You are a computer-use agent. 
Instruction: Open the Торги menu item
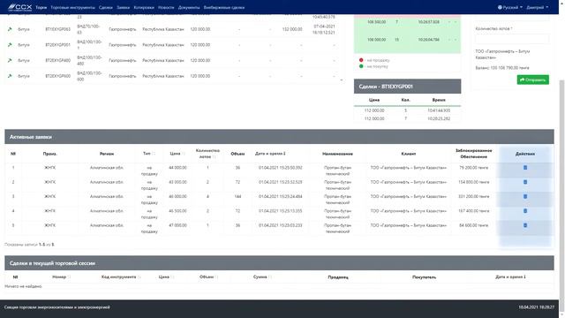pos(41,7)
